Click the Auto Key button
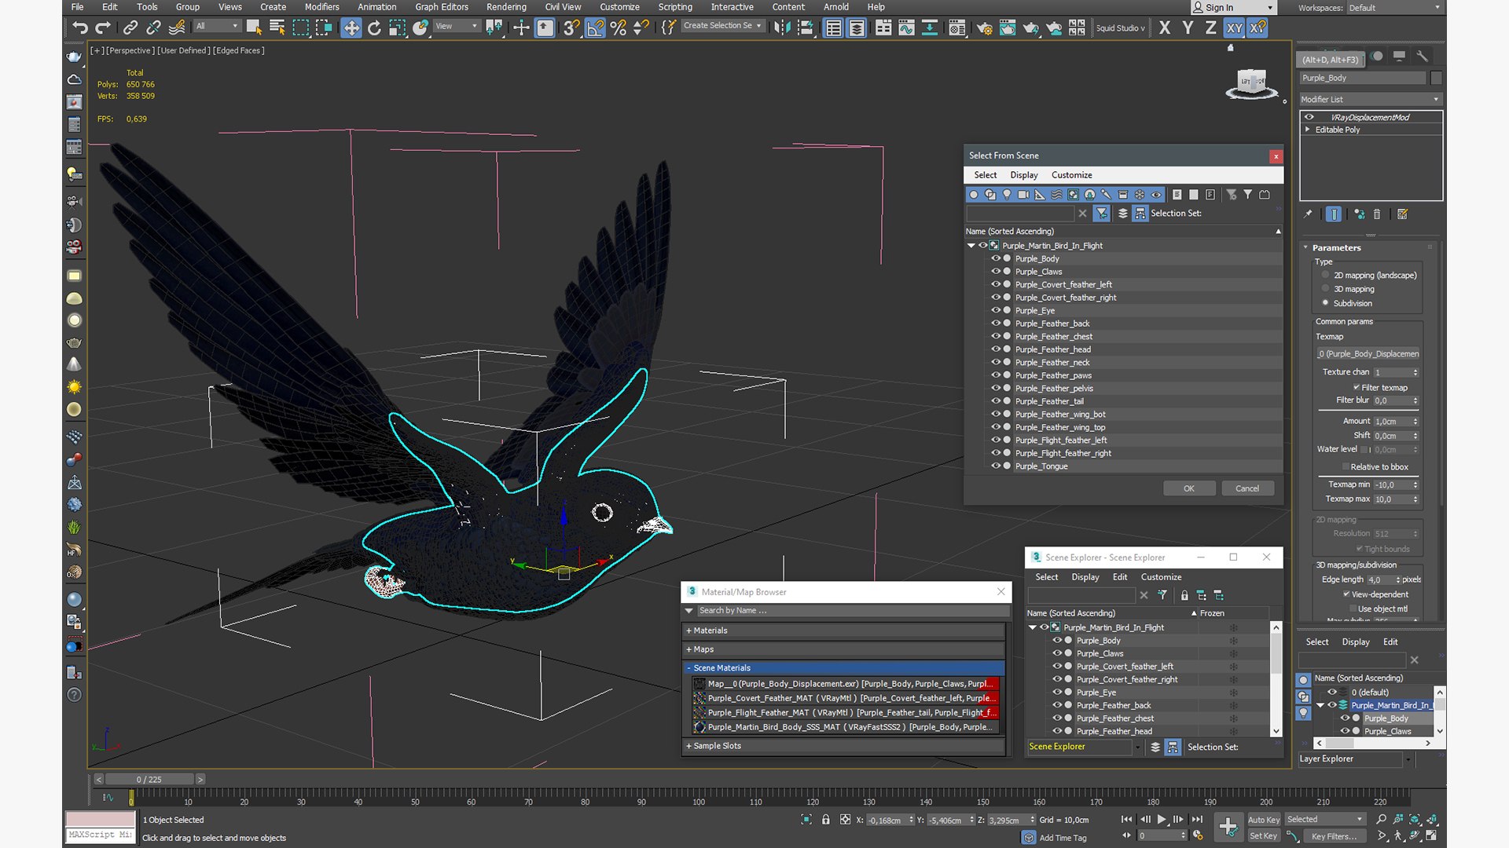 (1264, 820)
